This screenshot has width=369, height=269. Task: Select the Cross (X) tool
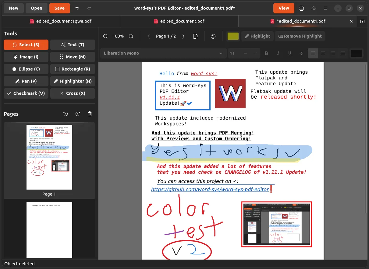coord(73,93)
